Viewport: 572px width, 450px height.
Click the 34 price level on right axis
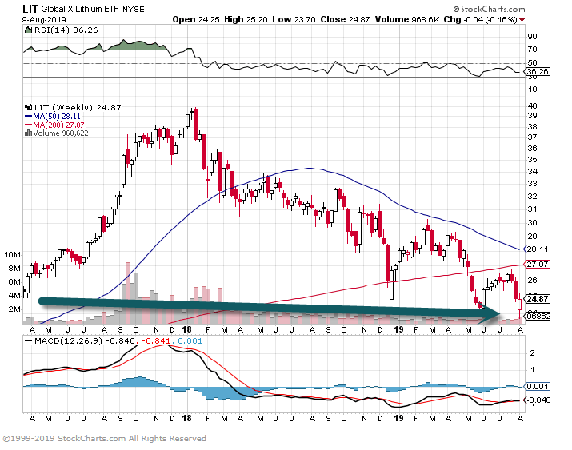coord(532,171)
